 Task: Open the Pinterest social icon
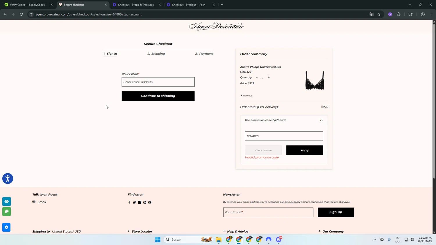[x=144, y=202]
